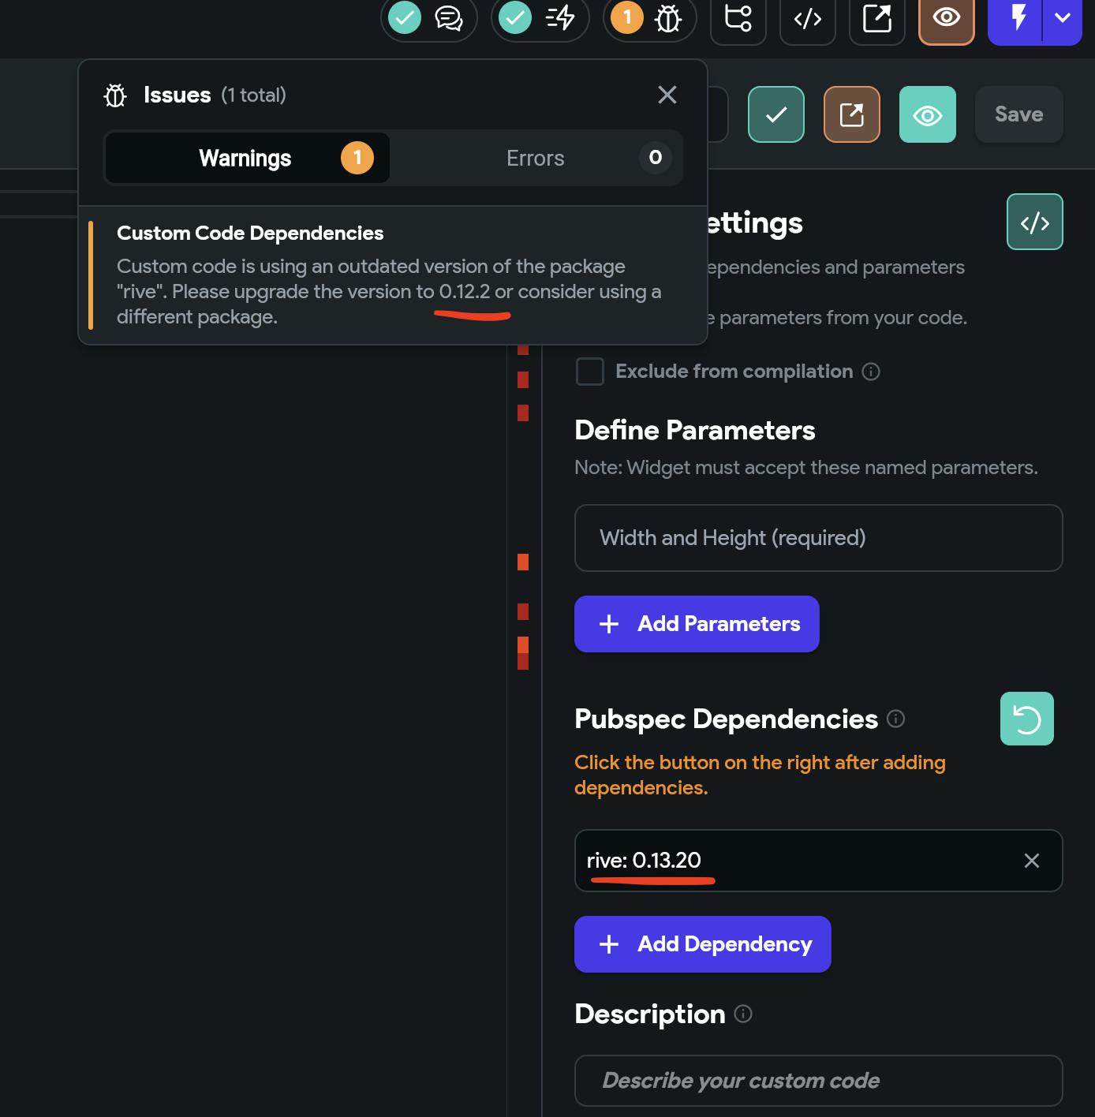
Task: Open the View Code icon in top bar
Action: click(808, 17)
